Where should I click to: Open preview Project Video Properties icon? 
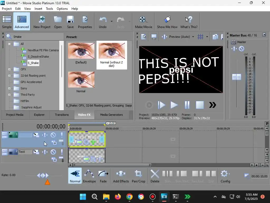(x=143, y=36)
